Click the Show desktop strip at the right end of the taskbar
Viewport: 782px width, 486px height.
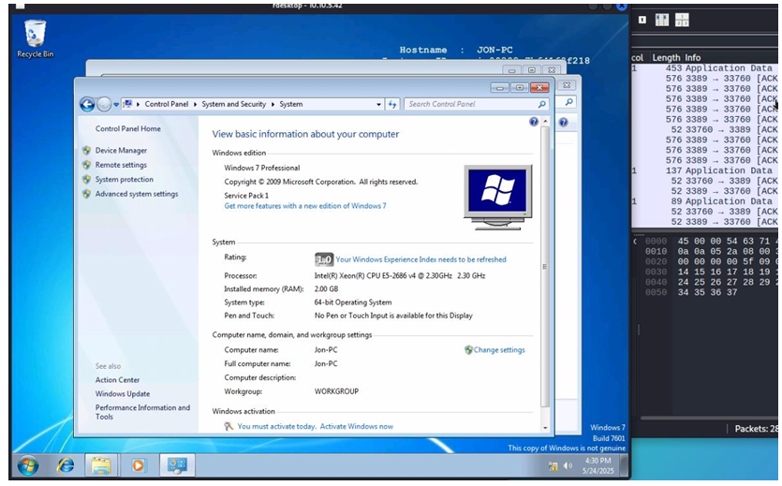624,465
